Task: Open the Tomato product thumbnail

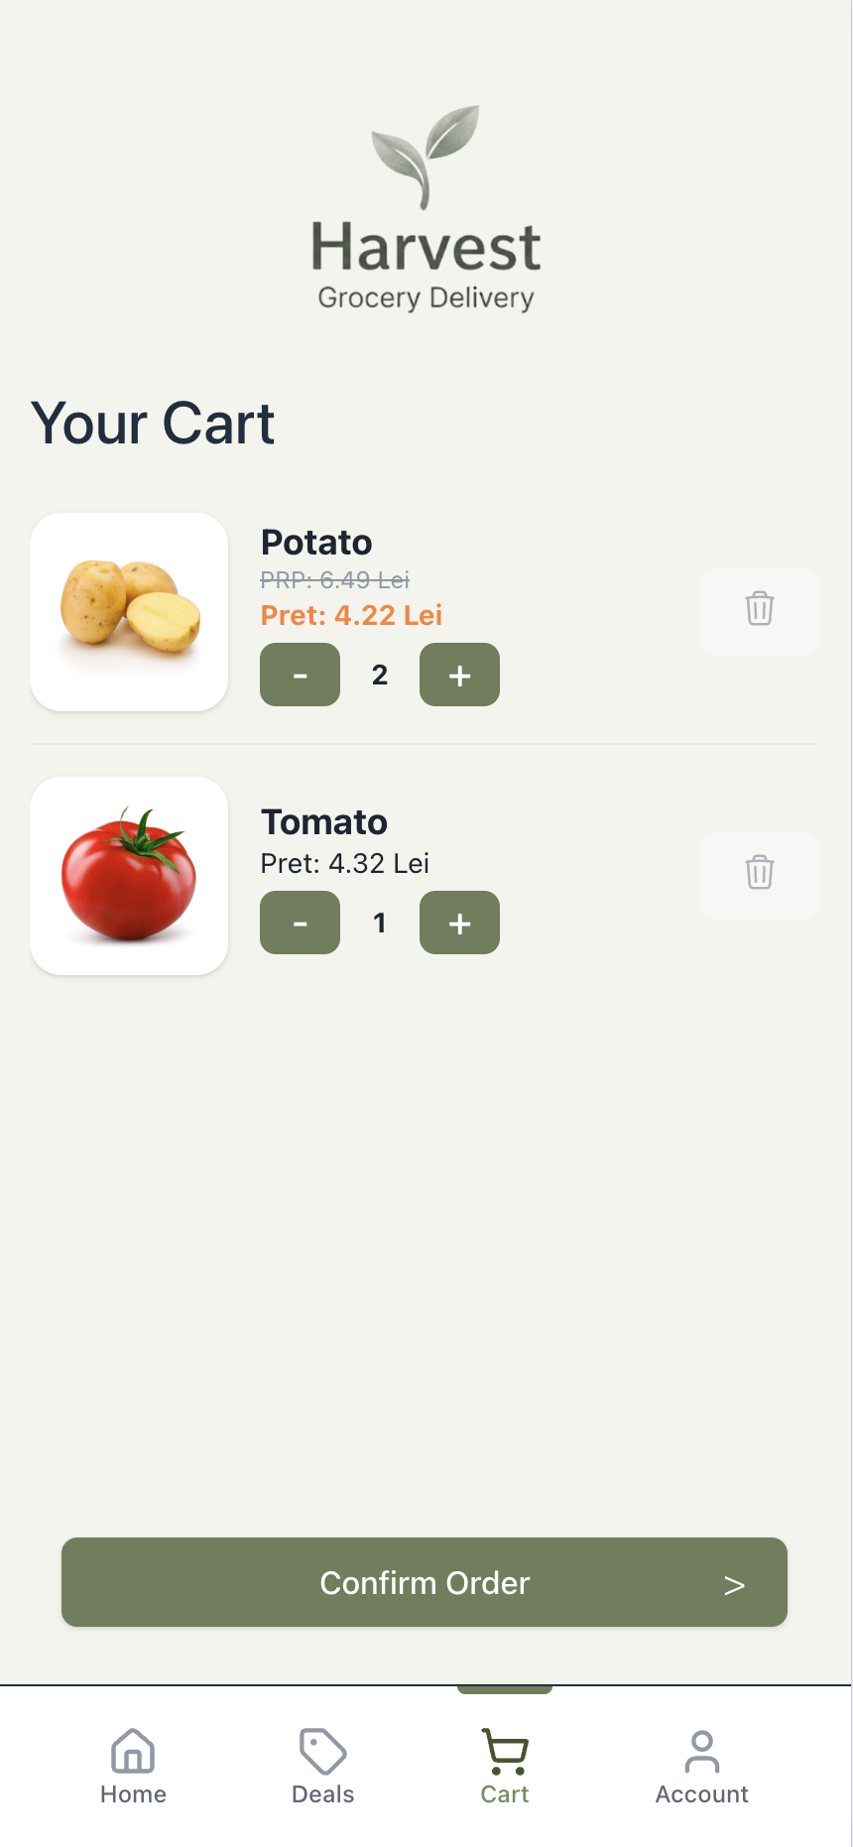Action: coord(130,876)
